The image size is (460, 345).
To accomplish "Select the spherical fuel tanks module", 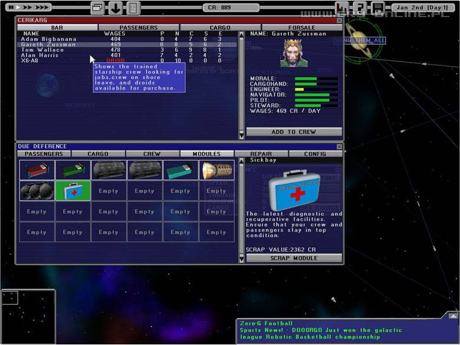I will [37, 190].
